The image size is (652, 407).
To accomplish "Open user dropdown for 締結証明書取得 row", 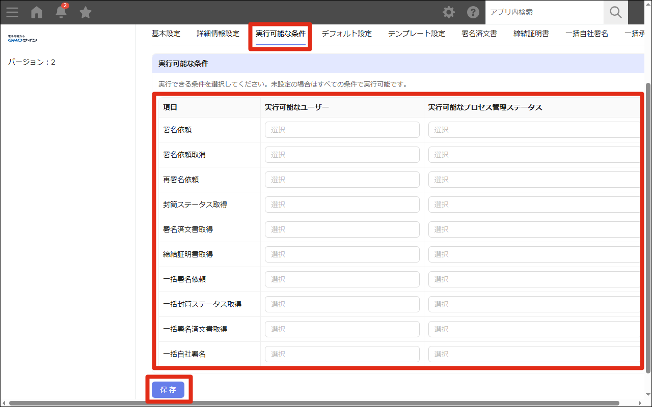I will 342,254.
